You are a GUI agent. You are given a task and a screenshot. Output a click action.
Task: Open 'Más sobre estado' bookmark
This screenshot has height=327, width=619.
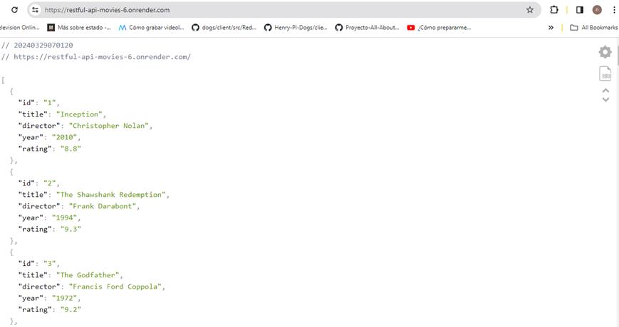click(79, 28)
